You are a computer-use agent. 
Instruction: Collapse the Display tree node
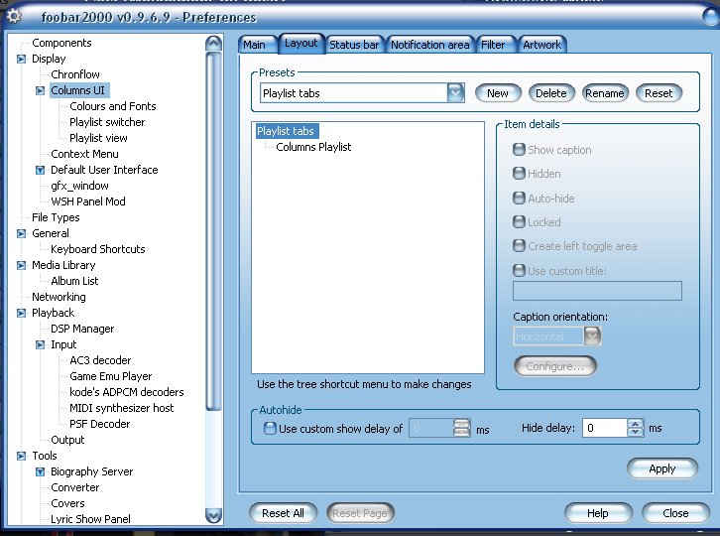click(21, 59)
